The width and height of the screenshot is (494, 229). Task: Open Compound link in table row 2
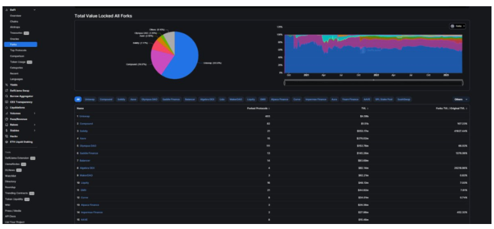86,123
